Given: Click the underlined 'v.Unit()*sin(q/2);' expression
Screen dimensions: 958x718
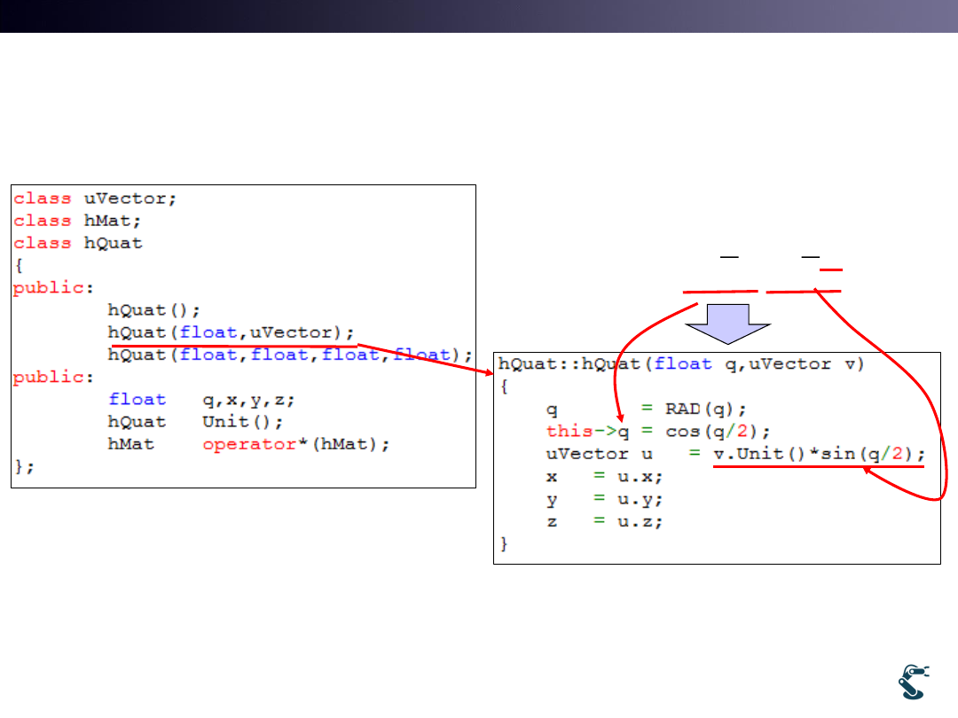Looking at the screenshot, I should coord(818,454).
